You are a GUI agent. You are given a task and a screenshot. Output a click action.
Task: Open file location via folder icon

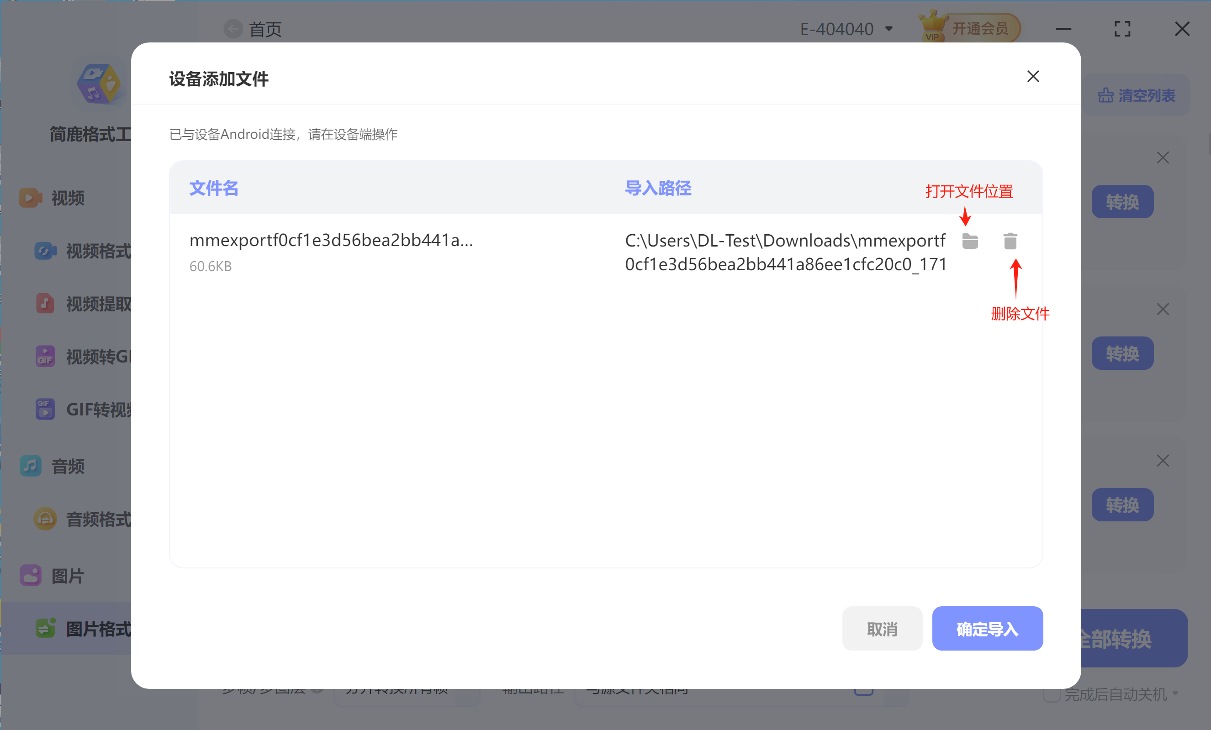click(x=970, y=241)
